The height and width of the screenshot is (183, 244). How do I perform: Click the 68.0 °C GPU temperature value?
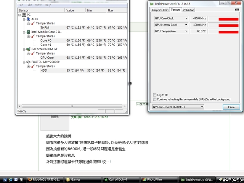[198, 31]
